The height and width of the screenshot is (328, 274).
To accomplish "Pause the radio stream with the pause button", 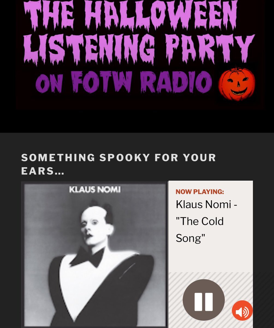I will (204, 300).
